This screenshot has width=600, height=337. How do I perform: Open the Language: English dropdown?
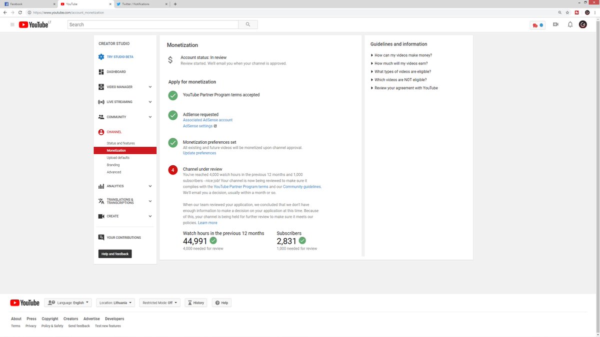[68, 303]
